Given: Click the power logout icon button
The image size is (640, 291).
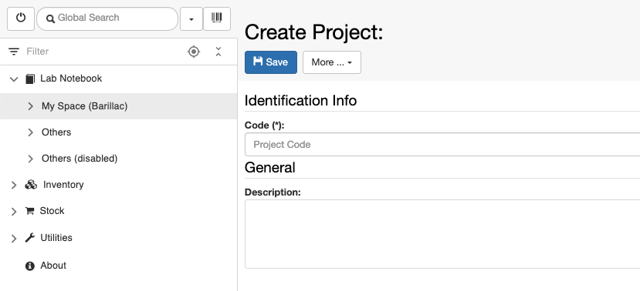Looking at the screenshot, I should tap(21, 18).
